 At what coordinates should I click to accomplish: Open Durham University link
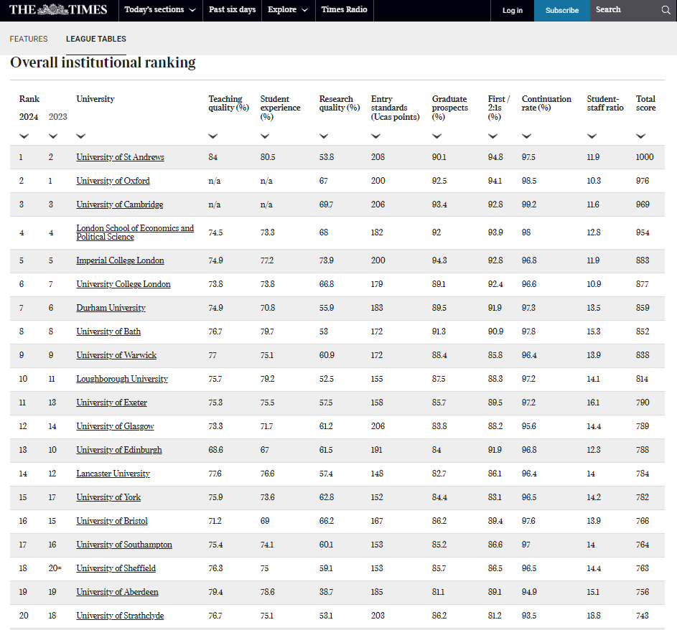point(111,308)
